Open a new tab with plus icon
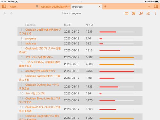This screenshot has width=160, height=120. [x=105, y=6]
